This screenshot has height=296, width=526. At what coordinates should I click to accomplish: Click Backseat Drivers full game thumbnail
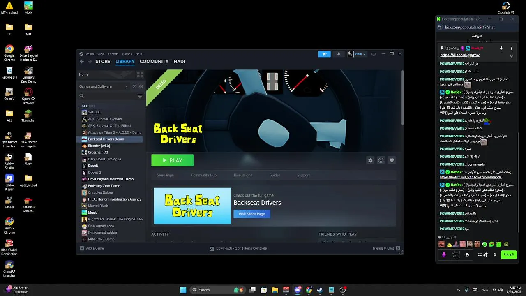point(192,206)
